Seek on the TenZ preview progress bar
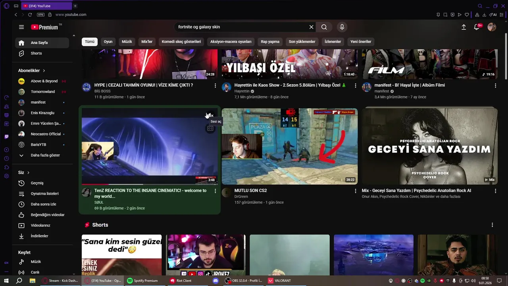Screen dimensions: 508x286 (x=150, y=184)
